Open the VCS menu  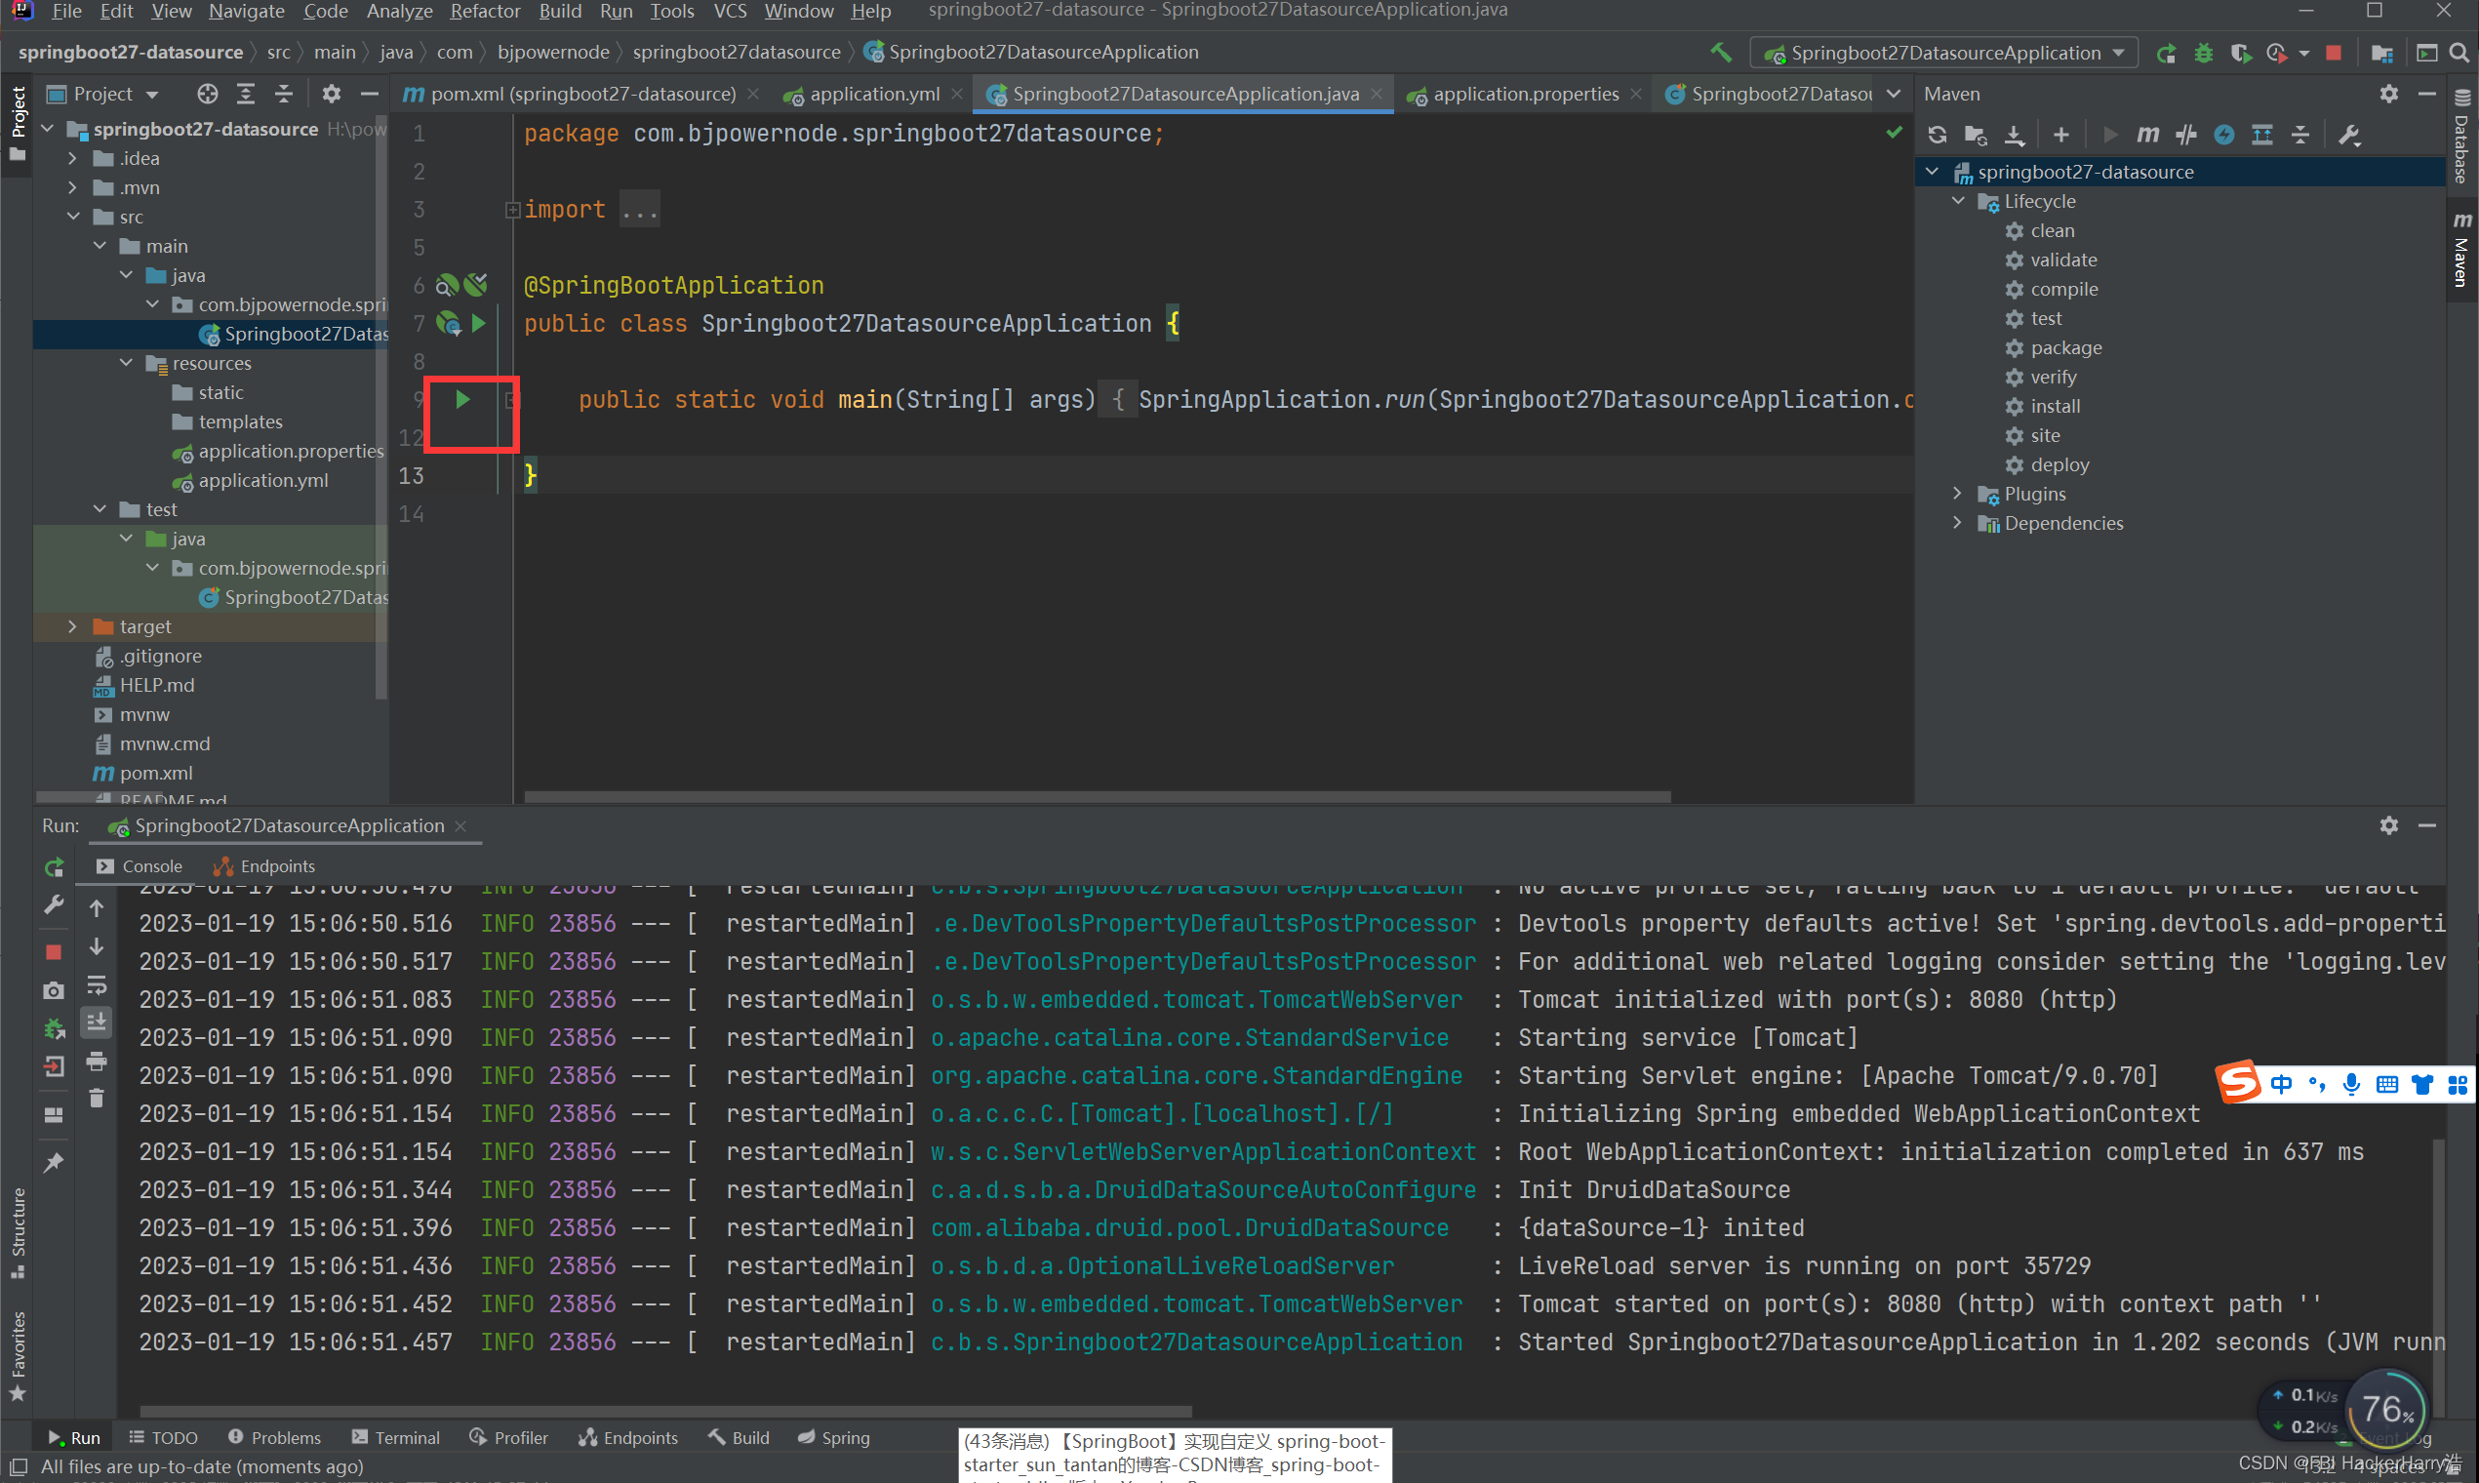click(730, 11)
